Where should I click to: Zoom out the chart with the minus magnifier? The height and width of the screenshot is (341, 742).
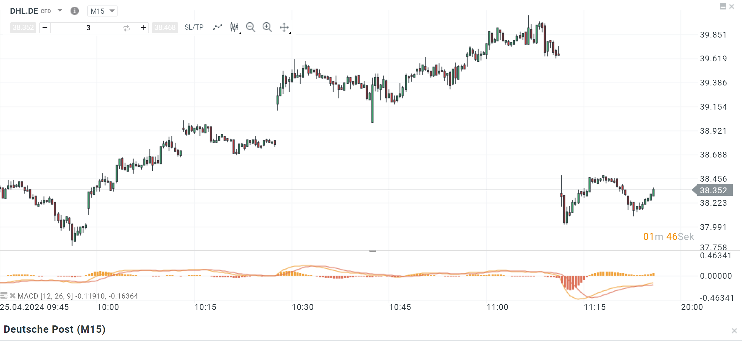(250, 27)
